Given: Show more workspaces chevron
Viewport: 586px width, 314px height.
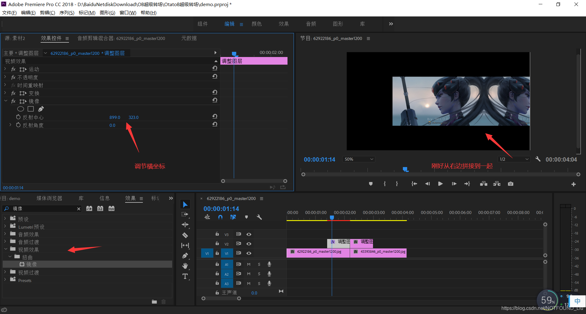Looking at the screenshot, I should tap(391, 24).
